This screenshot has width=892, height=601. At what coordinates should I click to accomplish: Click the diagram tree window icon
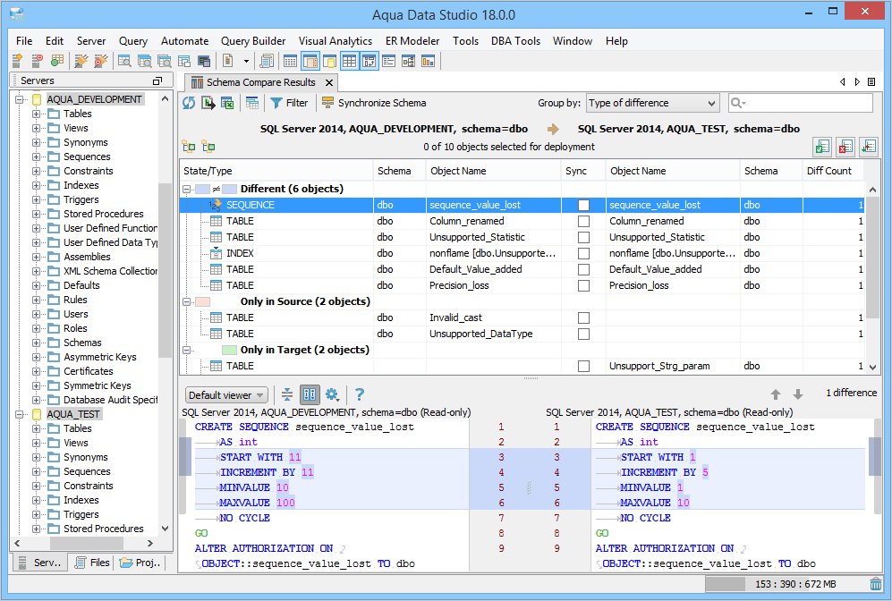click(409, 61)
